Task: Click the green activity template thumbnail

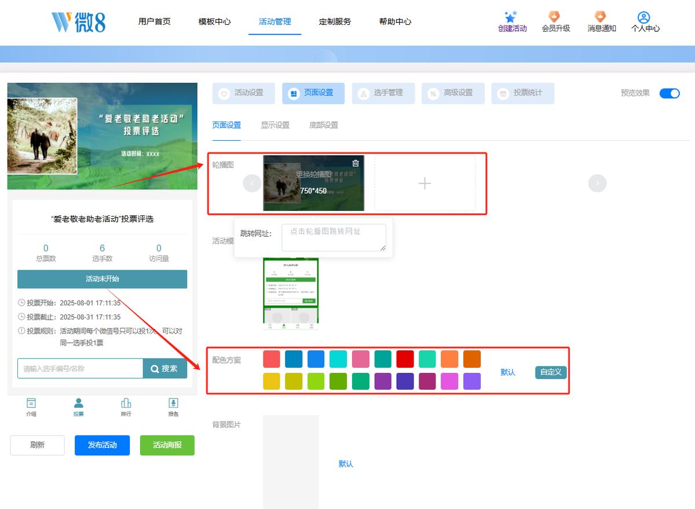Action: point(291,294)
